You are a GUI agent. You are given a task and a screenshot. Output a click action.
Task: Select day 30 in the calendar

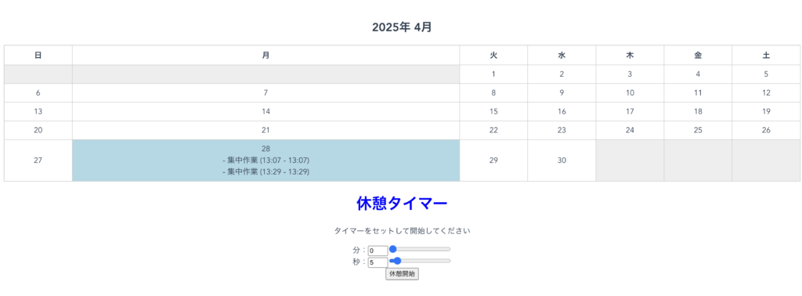click(562, 161)
